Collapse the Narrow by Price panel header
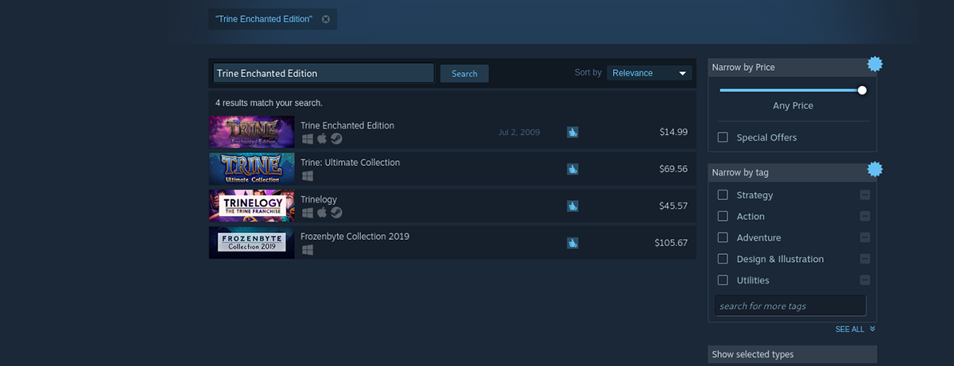Viewport: 954px width, 366px height. [793, 67]
